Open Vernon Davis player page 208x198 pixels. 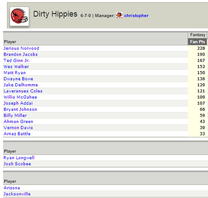click(18, 128)
